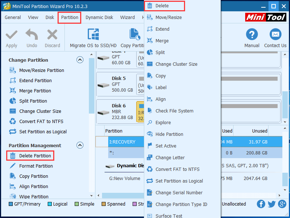Viewport: 290px width, 218px height.
Task: Open the Twitter bird icon
Action: coord(271,204)
